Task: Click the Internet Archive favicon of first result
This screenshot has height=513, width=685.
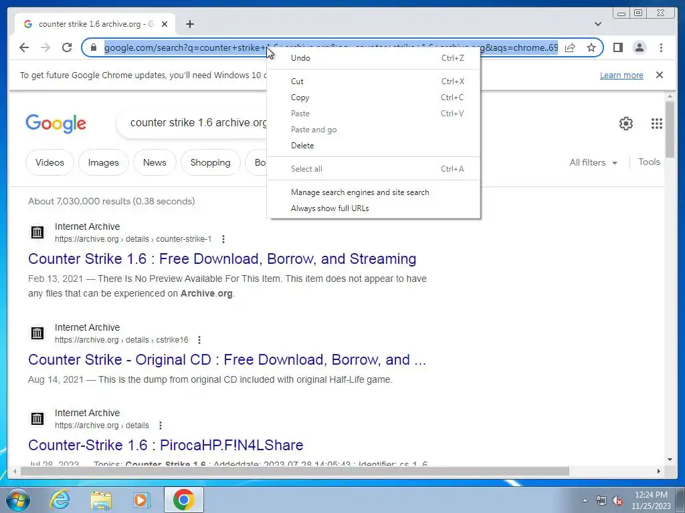Action: 37,232
